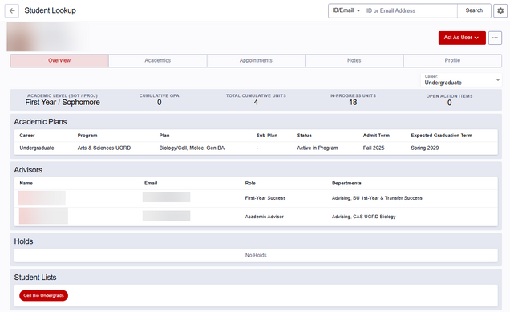Expand the Career Undergraduate dropdown
This screenshot has width=510, height=312.
point(461,79)
